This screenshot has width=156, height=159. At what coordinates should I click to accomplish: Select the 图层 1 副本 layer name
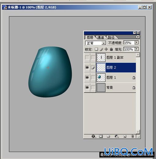tap(115, 58)
